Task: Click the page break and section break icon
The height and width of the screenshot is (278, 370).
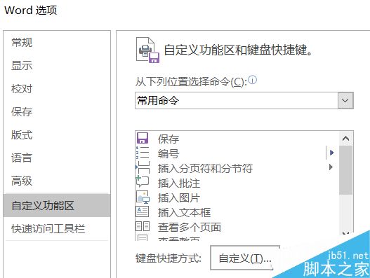Action: tap(143, 167)
